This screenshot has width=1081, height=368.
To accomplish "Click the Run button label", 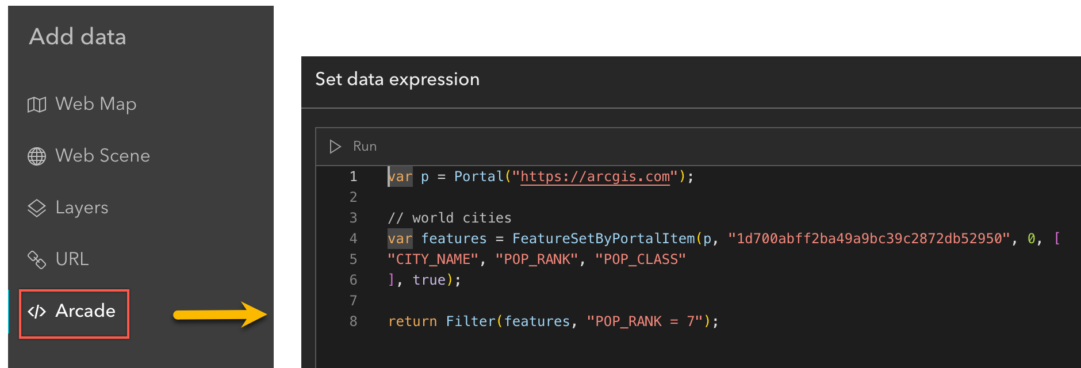I will (x=365, y=147).
